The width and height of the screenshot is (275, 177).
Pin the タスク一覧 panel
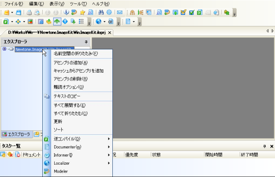coord(264,146)
